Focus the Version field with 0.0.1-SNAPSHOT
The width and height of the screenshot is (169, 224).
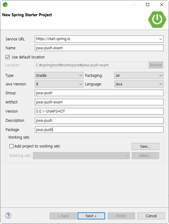[99, 111]
